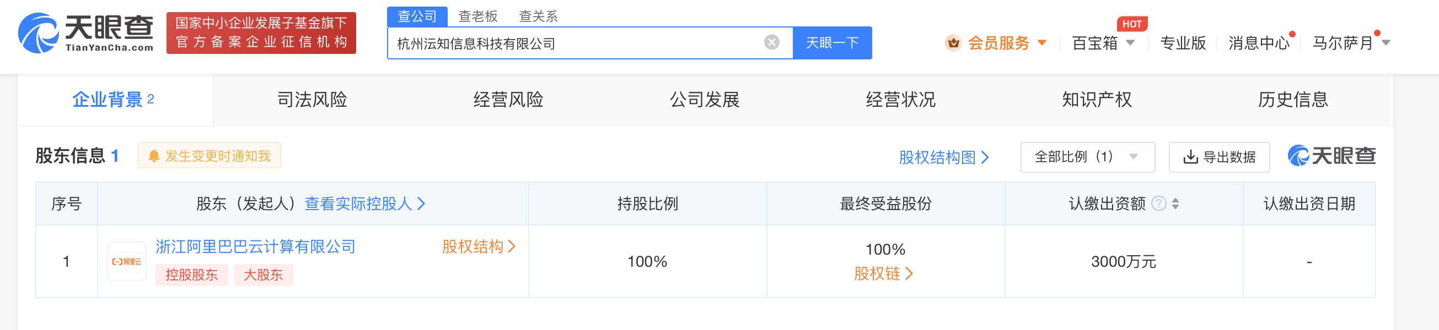Open 专业版 in the header
1439x330 pixels.
(1183, 43)
